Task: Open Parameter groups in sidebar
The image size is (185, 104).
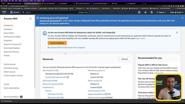Action: [11, 68]
